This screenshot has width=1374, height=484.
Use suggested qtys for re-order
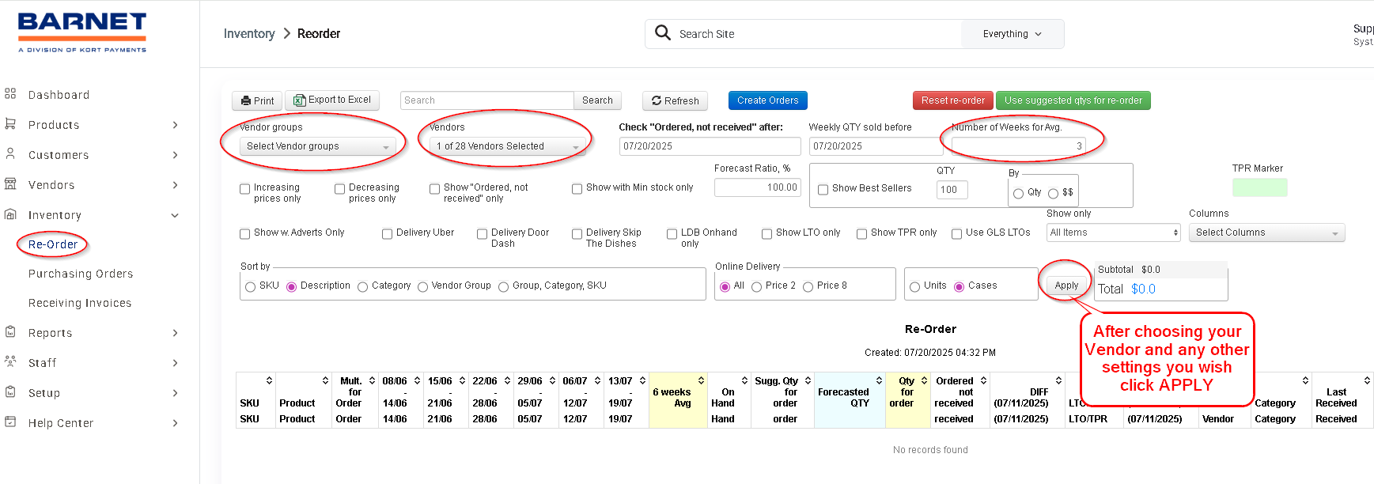[x=1073, y=100]
